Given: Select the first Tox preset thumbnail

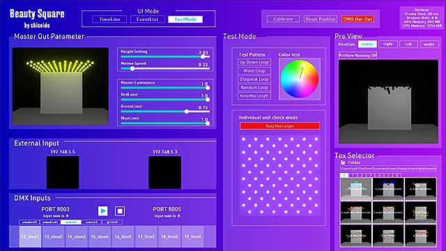Looking at the screenshot, I should (x=356, y=189).
